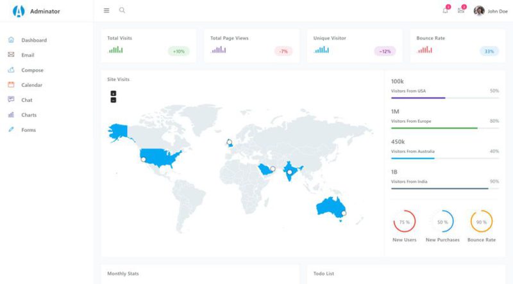Toggle the hamburger sidebar menu icon
The image size is (513, 284).
point(106,10)
